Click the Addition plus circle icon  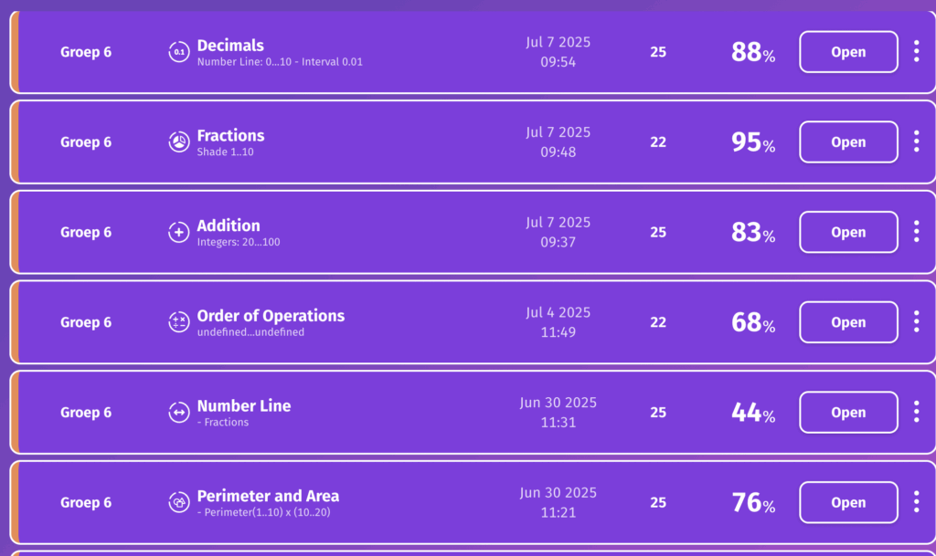pyautogui.click(x=179, y=233)
